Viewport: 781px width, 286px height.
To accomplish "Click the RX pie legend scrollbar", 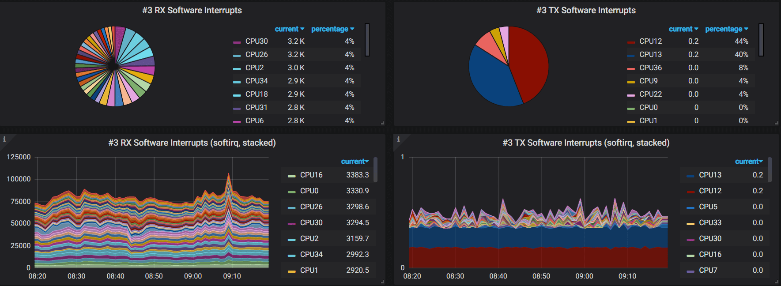I will (x=367, y=40).
